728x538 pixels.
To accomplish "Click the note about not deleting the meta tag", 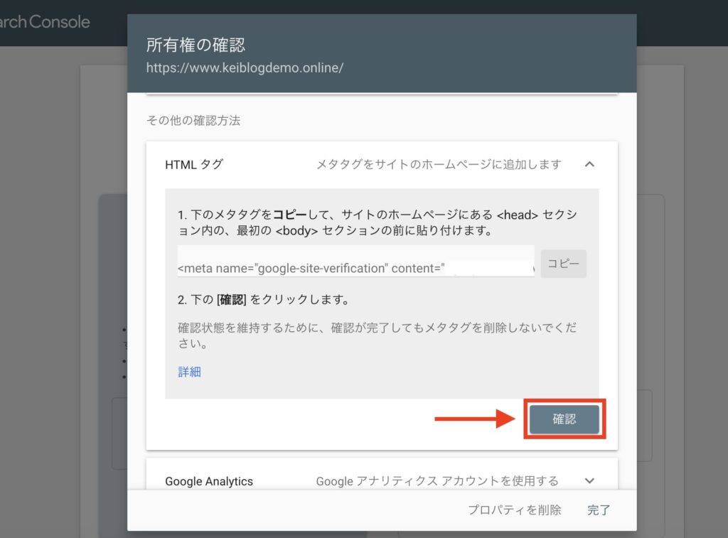I will click(x=377, y=337).
